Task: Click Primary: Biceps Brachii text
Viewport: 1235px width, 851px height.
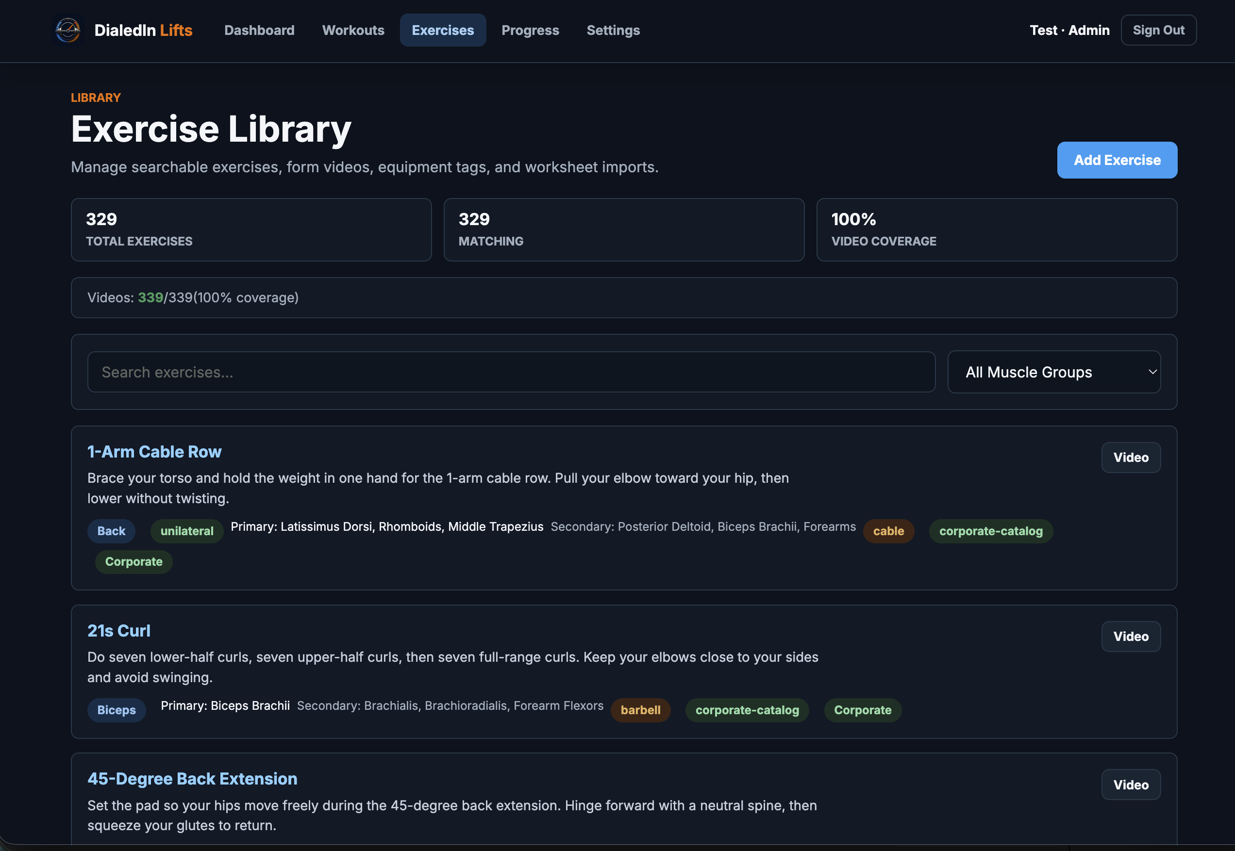Action: [x=225, y=706]
